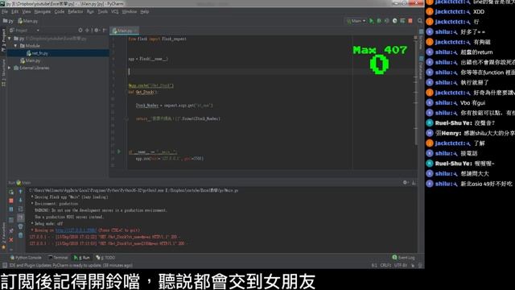Screen dimensions: 515x290
Task: Open Run panel settings gear
Action: pos(406,183)
